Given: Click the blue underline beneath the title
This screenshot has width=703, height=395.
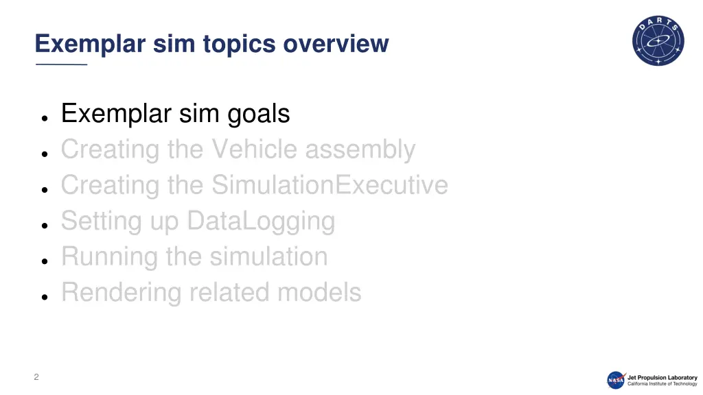Looking at the screenshot, I should 61,64.
